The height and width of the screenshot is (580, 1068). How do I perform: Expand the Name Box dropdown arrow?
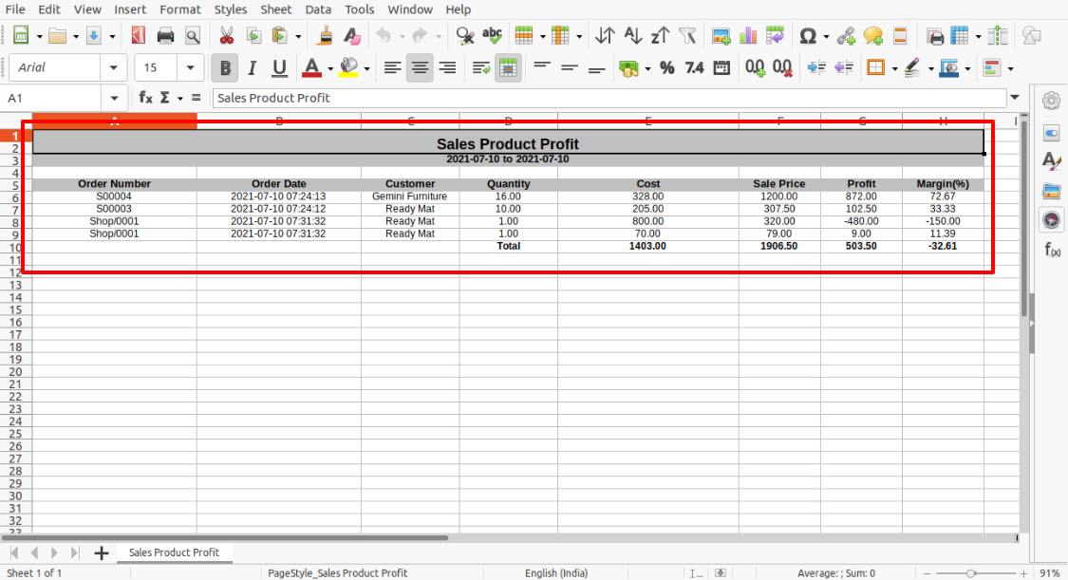click(115, 98)
